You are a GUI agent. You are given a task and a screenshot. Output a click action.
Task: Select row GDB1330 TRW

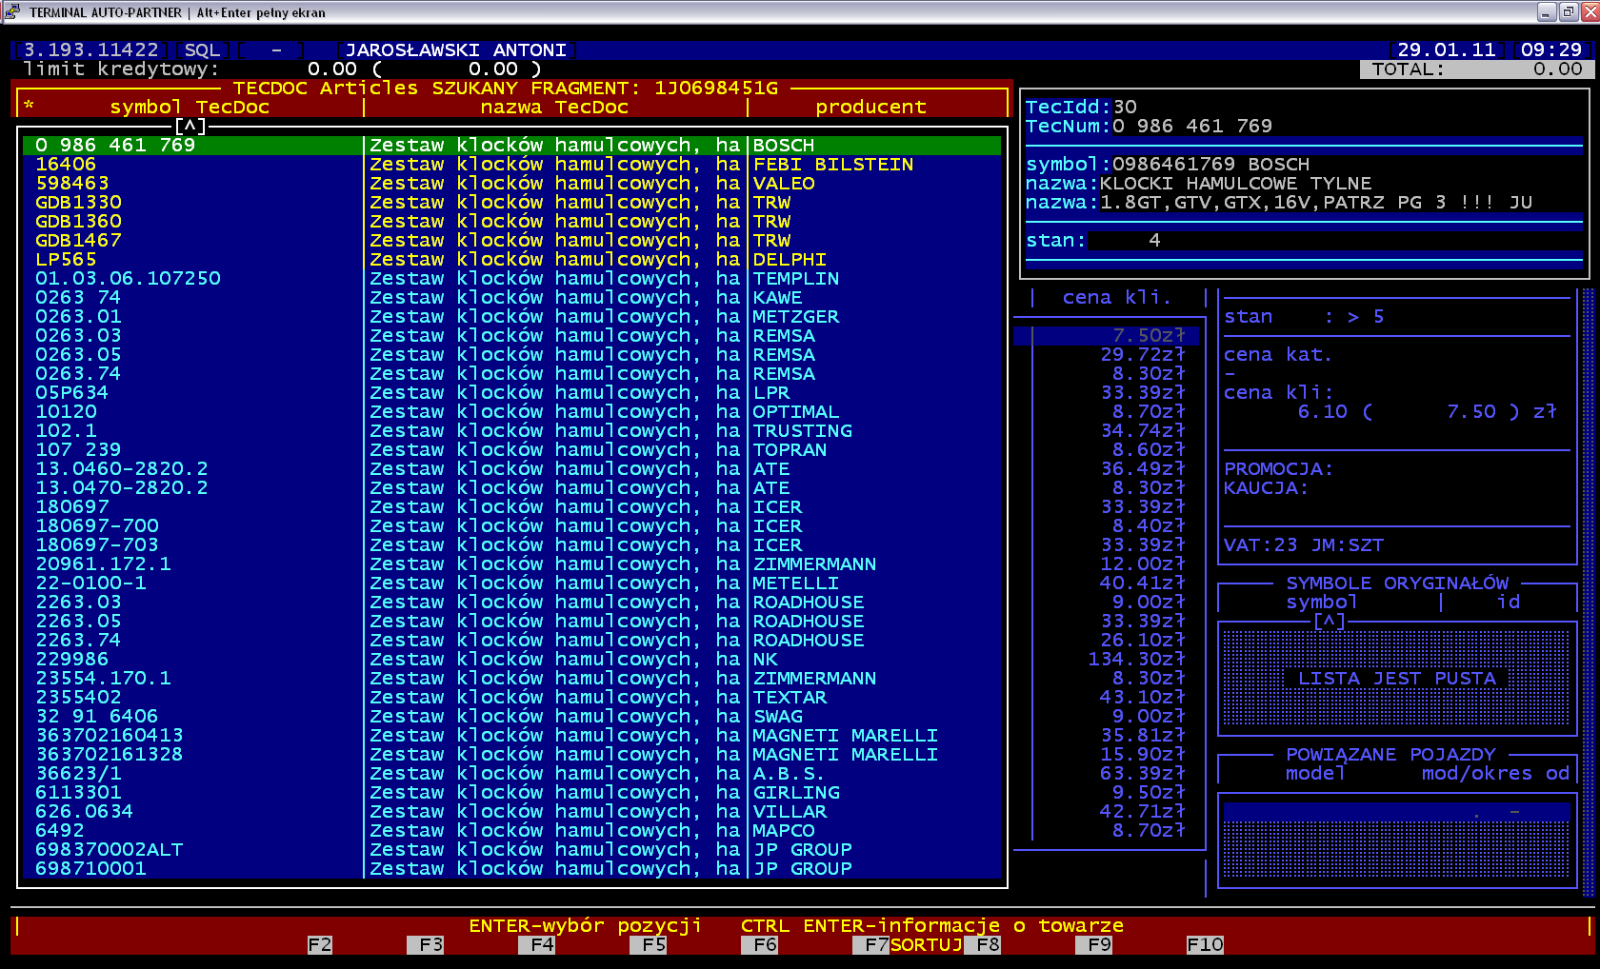[x=511, y=202]
